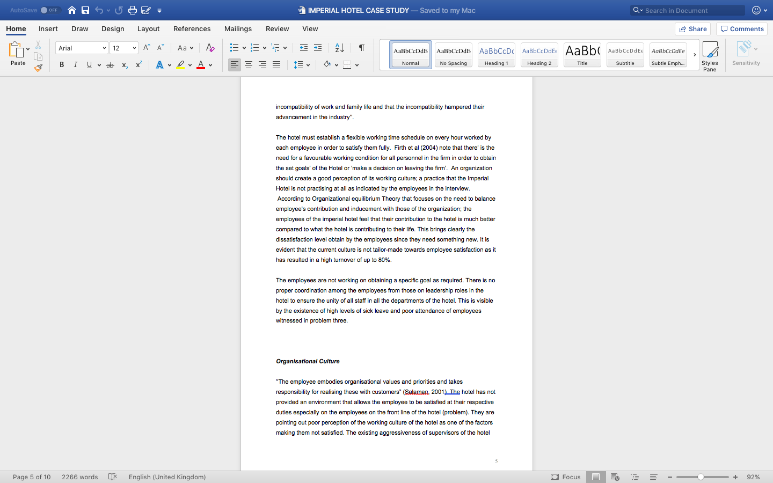The width and height of the screenshot is (773, 483).
Task: Open the References ribbon tab
Action: 192,28
